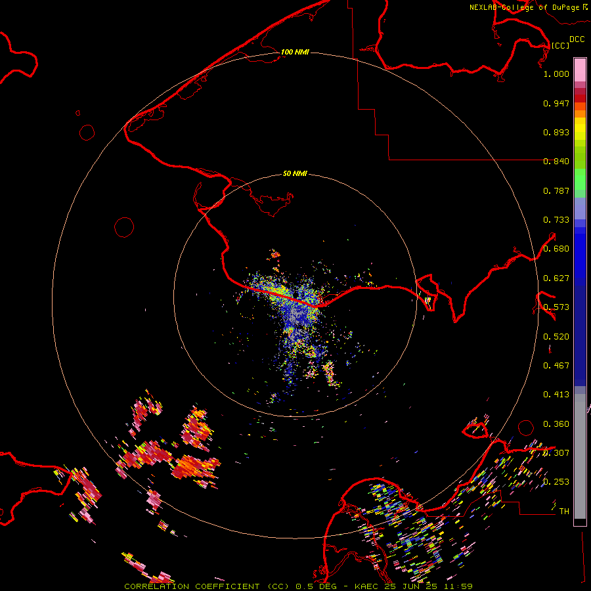The width and height of the screenshot is (591, 591).
Task: Click the 1.000 scale value
Action: coord(556,74)
